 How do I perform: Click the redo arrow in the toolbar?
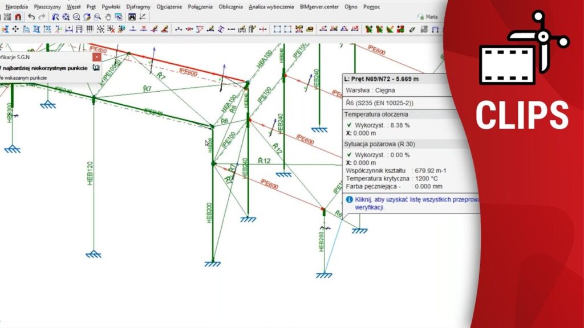[x=42, y=17]
